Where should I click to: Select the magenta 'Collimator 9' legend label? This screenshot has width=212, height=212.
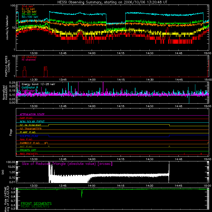(30, 91)
